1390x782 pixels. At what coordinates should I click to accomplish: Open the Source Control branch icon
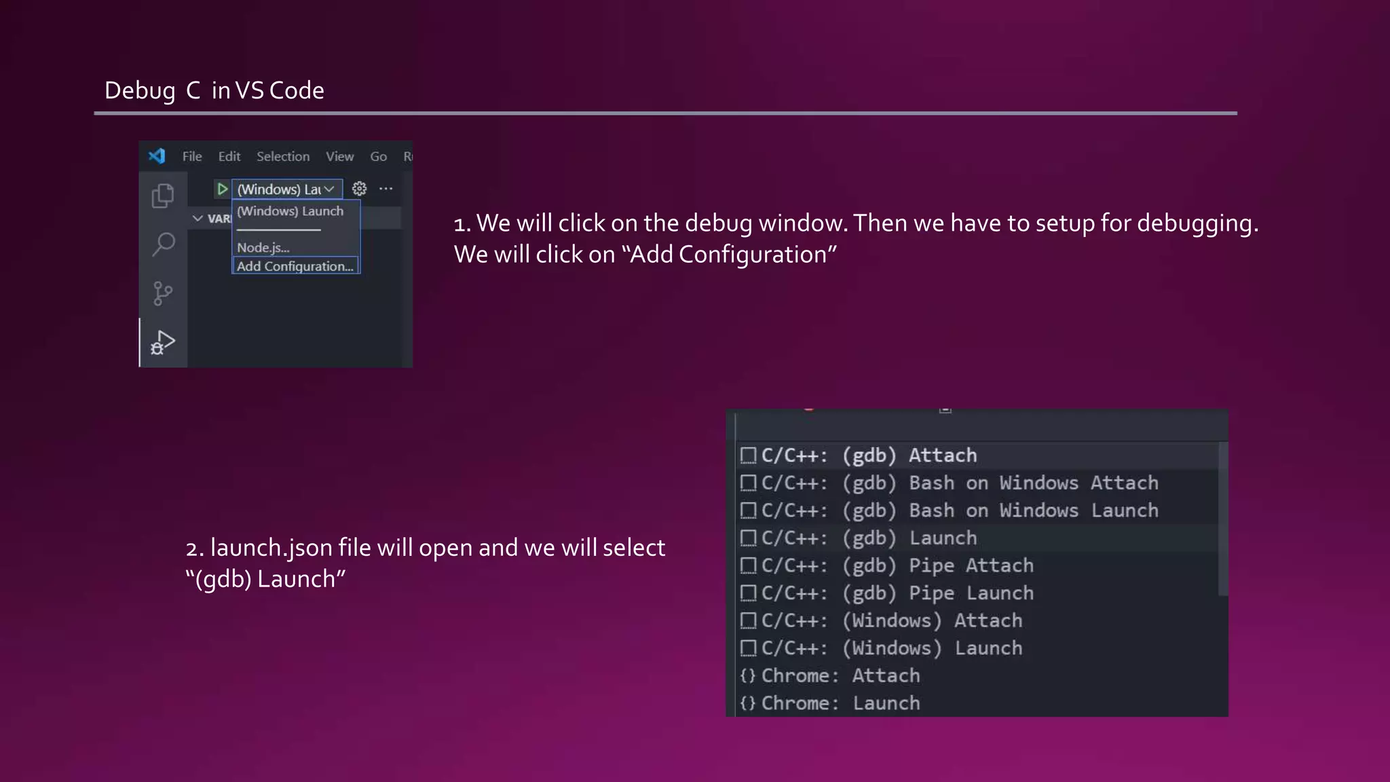tap(163, 293)
